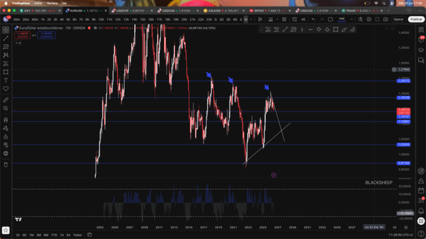Create an alert with clock icon
Screen dimensions: 426x239
click(295, 19)
